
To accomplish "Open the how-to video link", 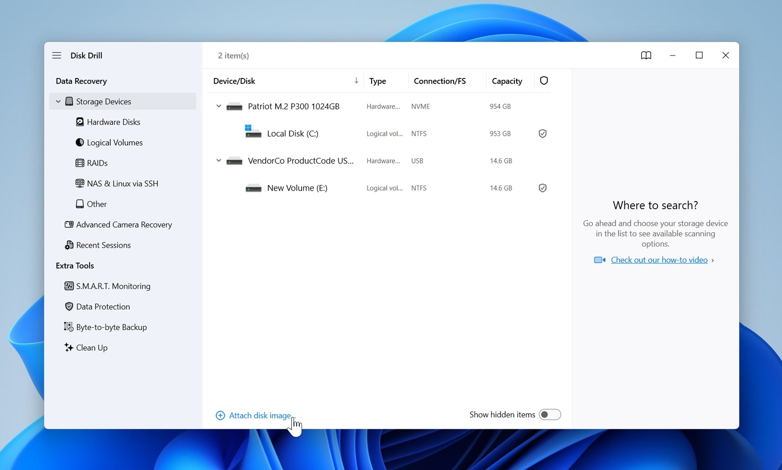I will (x=659, y=259).
